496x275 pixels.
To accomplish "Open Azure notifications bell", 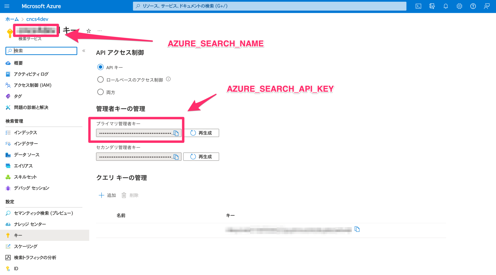I will (446, 6).
